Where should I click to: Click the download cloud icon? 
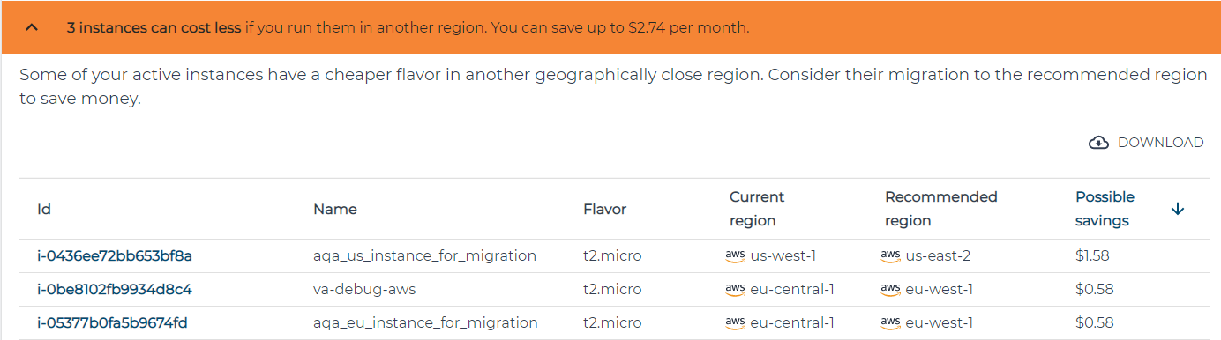coord(1098,143)
